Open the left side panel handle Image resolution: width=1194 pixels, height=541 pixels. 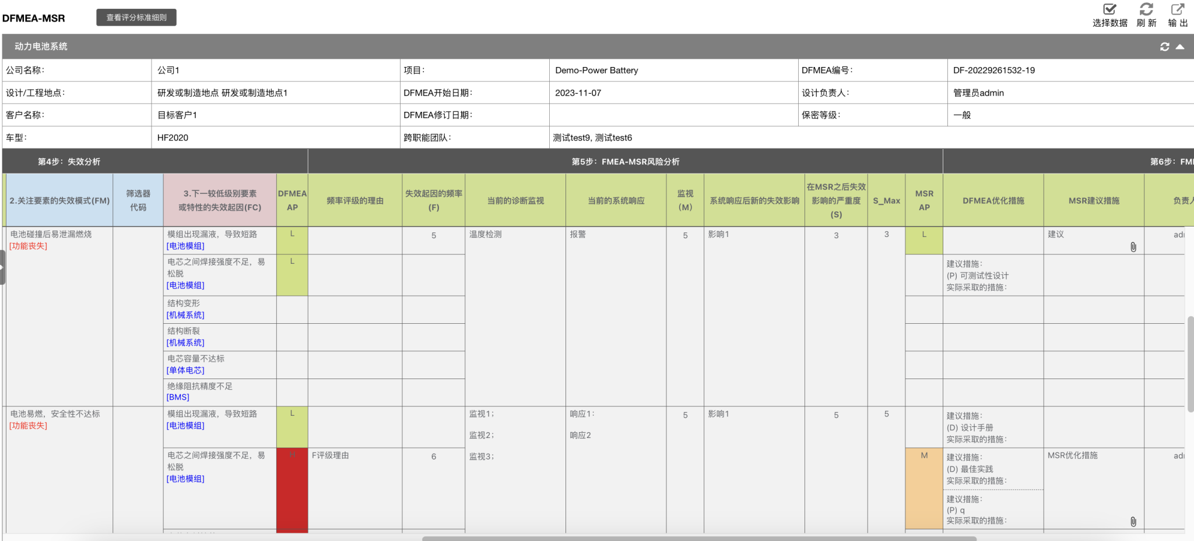[2, 267]
